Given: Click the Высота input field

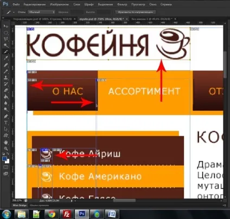Looking at the screenshot, I should pyautogui.click(x=104, y=12).
